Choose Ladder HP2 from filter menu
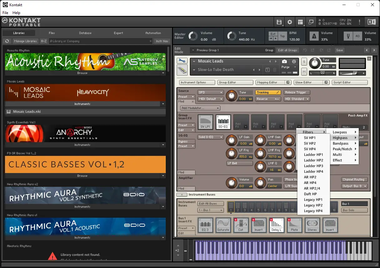Viewport: 380px width, 268px height. pyautogui.click(x=313, y=160)
